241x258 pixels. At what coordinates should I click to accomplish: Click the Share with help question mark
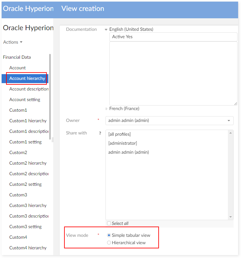click(x=100, y=133)
